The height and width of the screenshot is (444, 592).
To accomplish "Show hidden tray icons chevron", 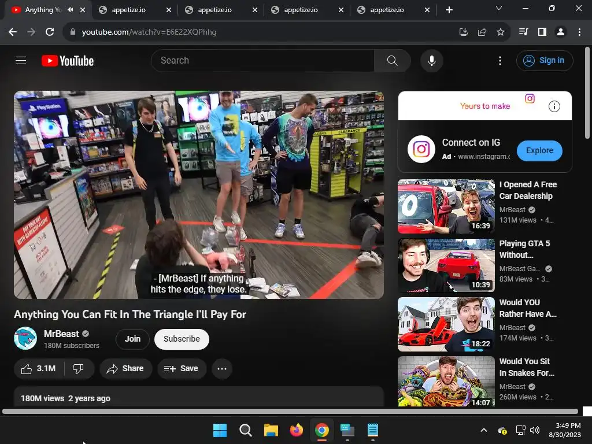I will pos(484,430).
